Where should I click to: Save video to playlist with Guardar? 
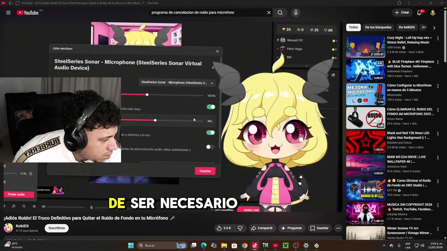pos(319,228)
